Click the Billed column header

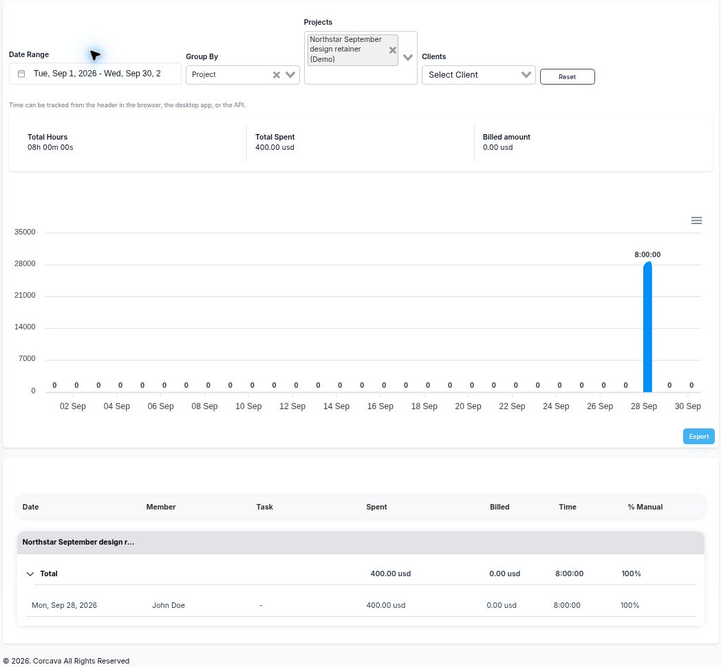click(x=499, y=507)
